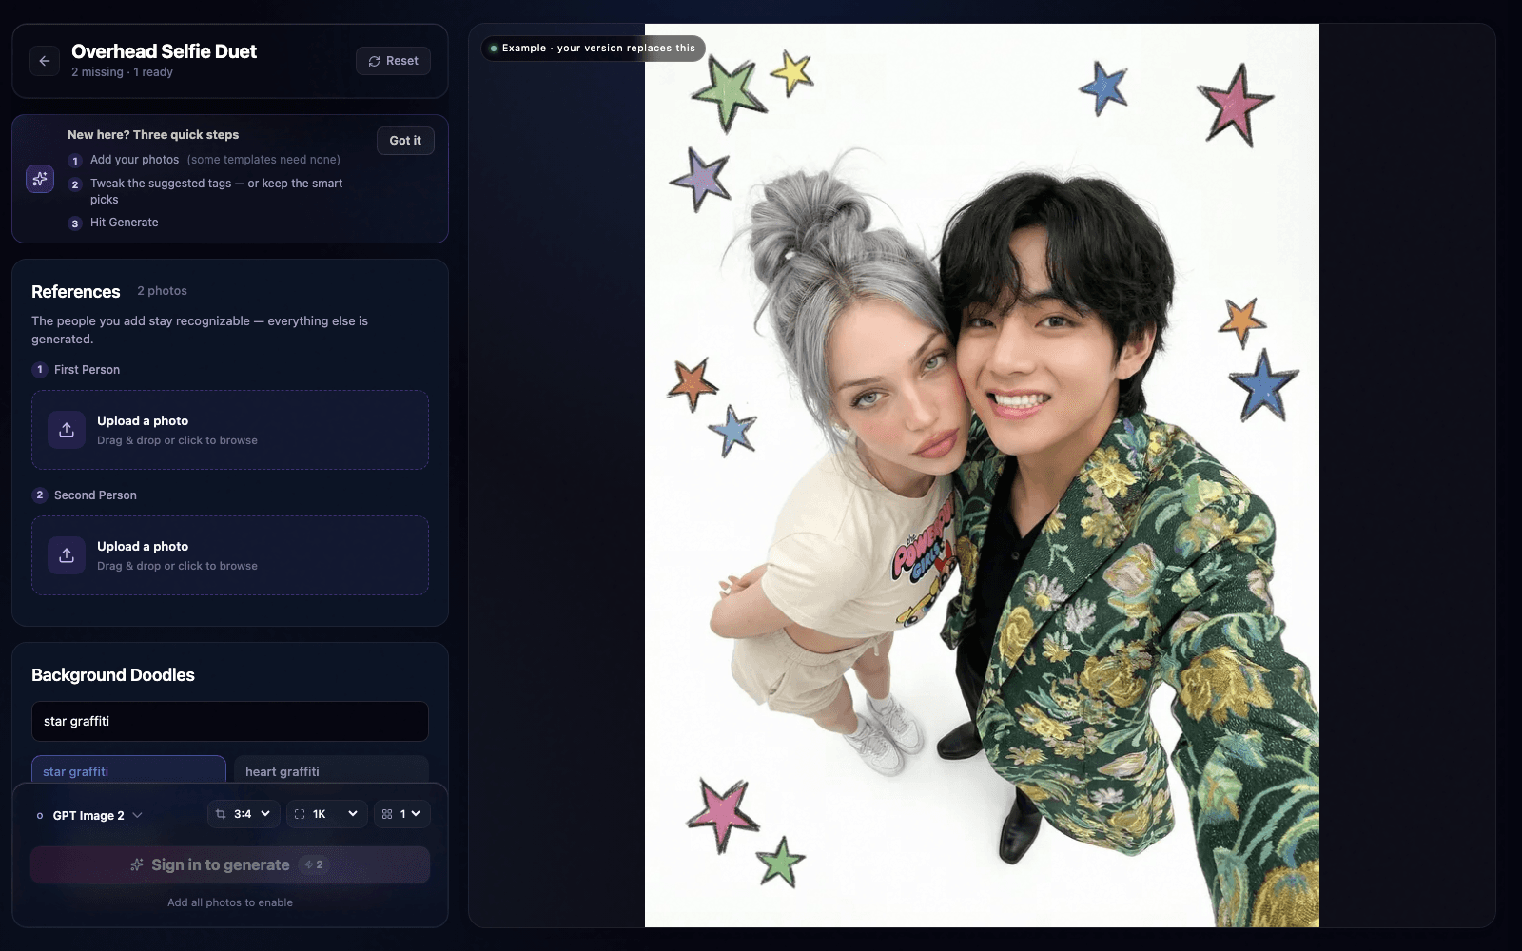Click the image count grid icon
The height and width of the screenshot is (951, 1522).
coord(387,814)
